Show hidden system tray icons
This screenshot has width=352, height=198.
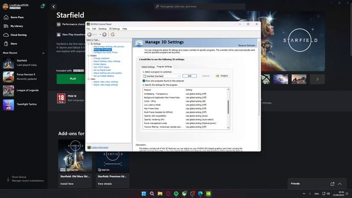pyautogui.click(x=304, y=194)
